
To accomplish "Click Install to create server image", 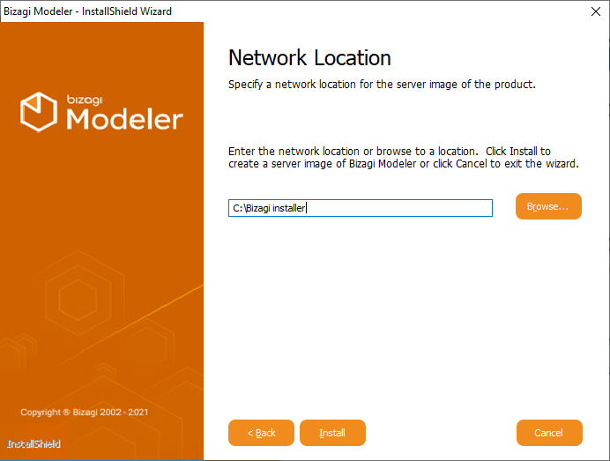I will click(332, 433).
